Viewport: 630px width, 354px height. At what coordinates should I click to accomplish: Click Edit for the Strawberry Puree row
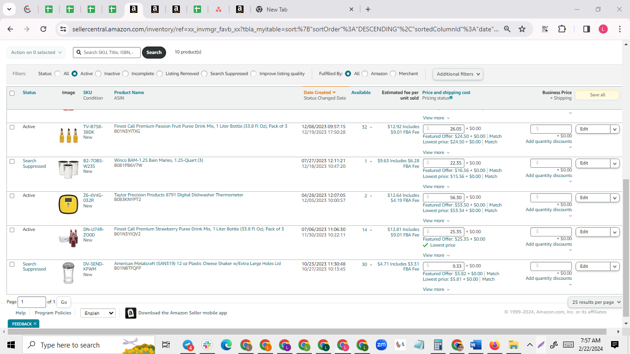593,232
